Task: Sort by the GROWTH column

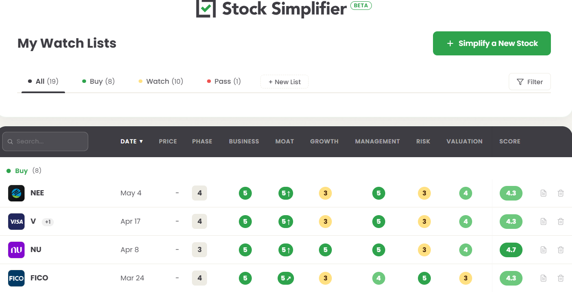Action: [325, 141]
